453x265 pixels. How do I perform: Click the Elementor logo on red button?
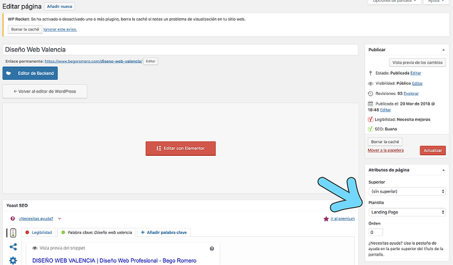point(159,148)
